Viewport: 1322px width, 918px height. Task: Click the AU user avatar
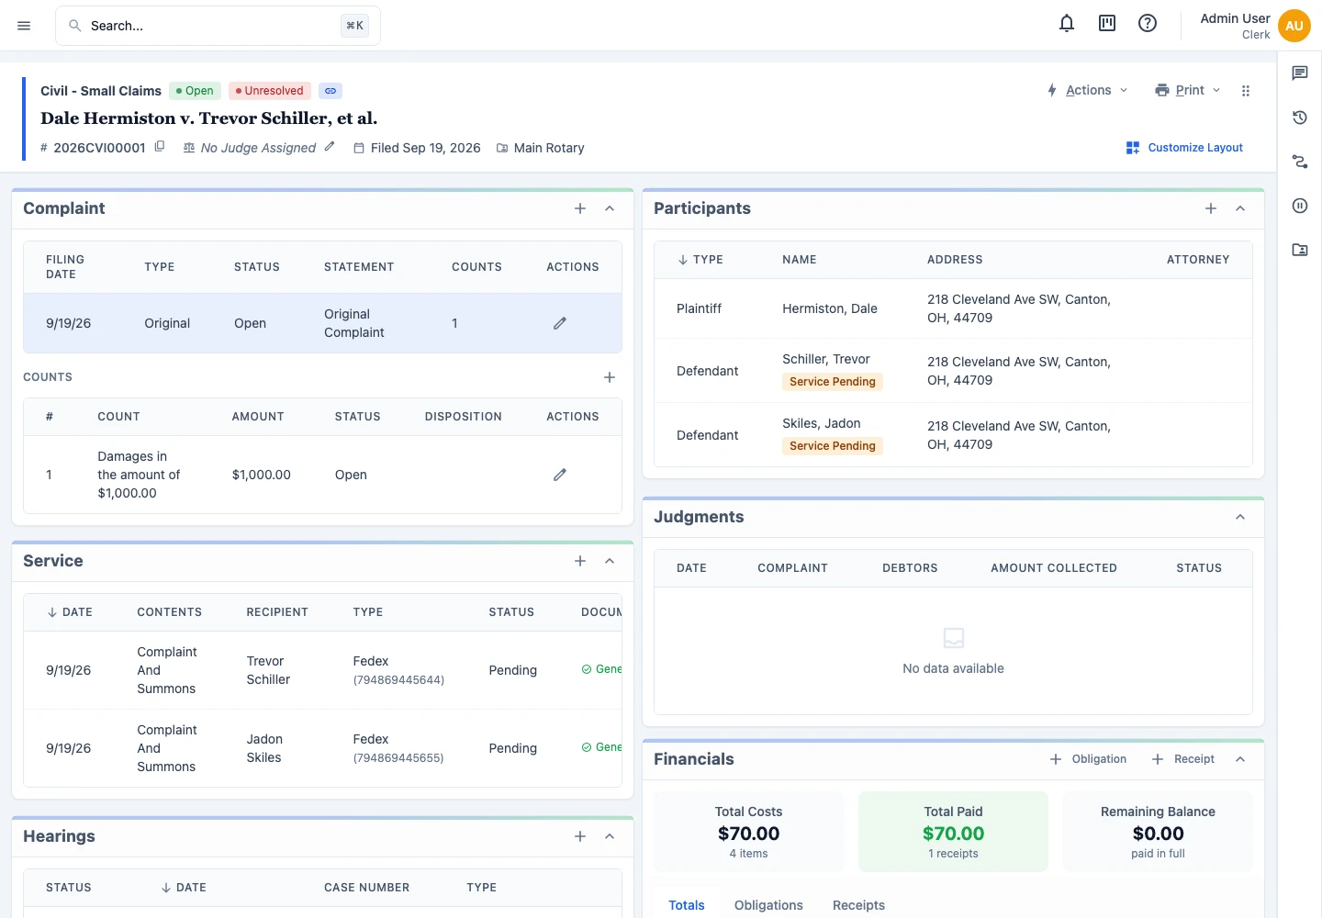[1294, 26]
